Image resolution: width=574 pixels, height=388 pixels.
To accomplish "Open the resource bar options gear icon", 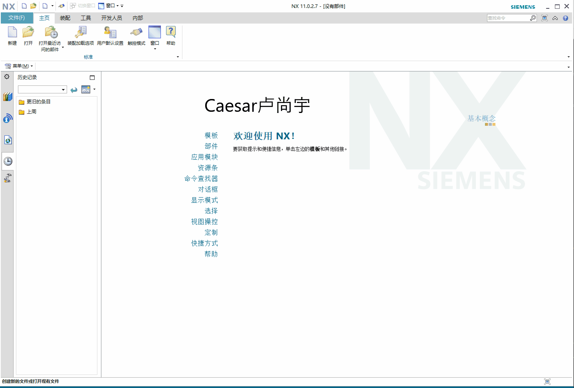I will pos(7,77).
